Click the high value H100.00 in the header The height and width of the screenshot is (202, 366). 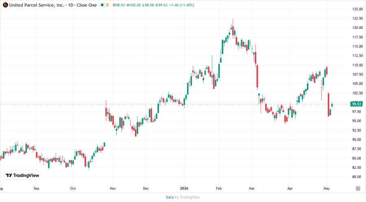point(134,5)
